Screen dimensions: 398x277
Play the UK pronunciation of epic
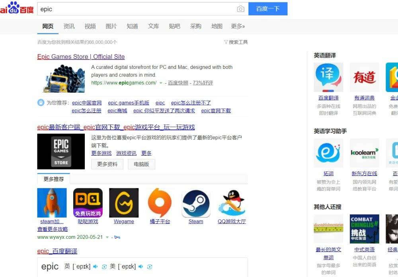(95, 266)
